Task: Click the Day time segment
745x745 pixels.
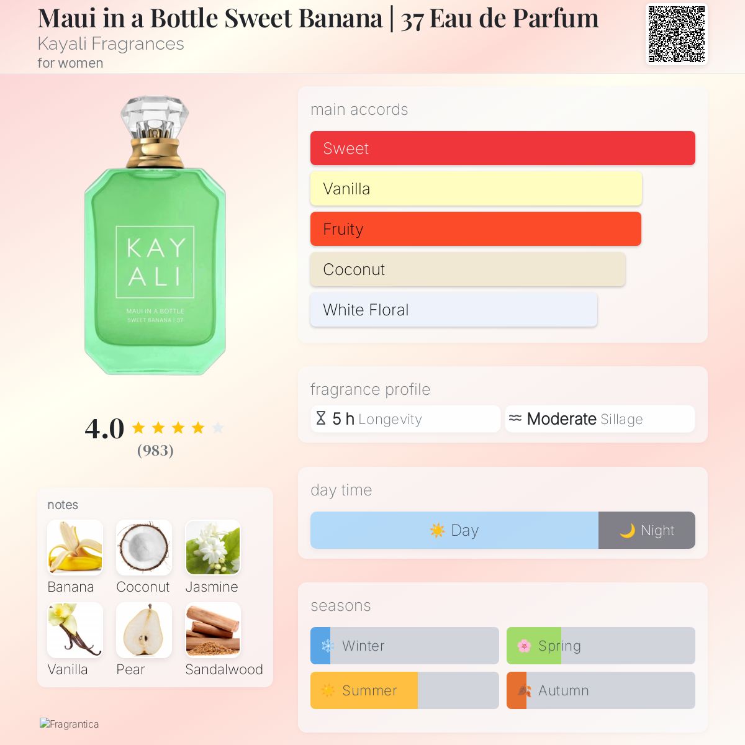Action: coord(454,530)
